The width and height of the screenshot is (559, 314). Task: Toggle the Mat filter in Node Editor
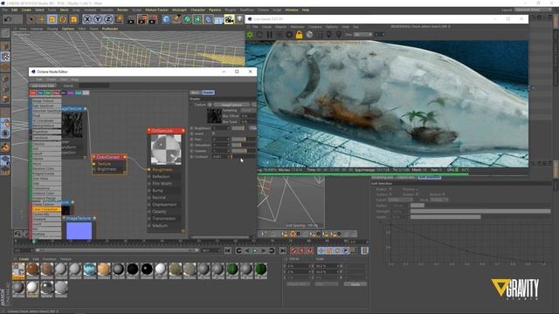coord(33,93)
